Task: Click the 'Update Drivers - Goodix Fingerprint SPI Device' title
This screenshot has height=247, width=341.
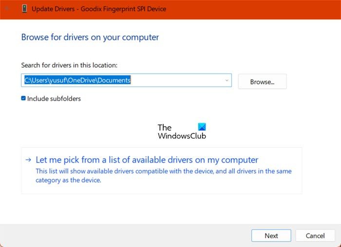Action: click(99, 9)
